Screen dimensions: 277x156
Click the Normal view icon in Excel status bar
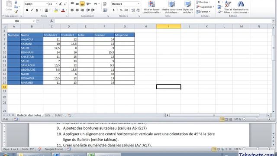pyautogui.click(x=222, y=120)
